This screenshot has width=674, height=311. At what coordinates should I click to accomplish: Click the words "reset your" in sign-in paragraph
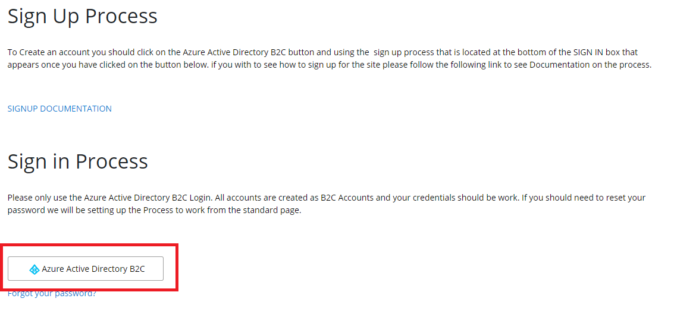[625, 198]
